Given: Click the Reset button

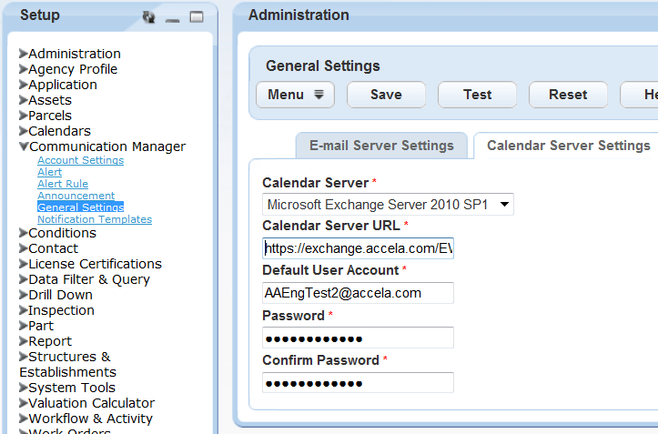Looking at the screenshot, I should pos(568,95).
